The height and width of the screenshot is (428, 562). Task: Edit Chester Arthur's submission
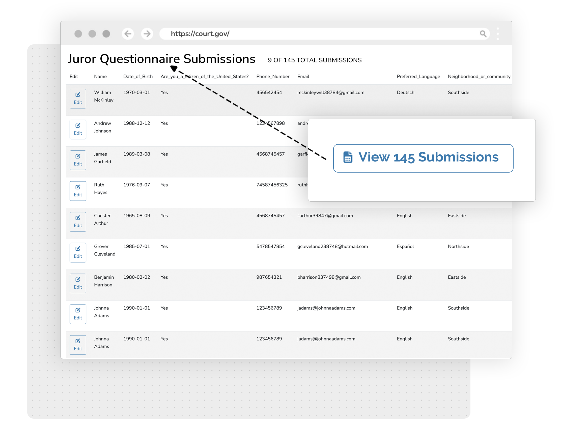click(78, 222)
